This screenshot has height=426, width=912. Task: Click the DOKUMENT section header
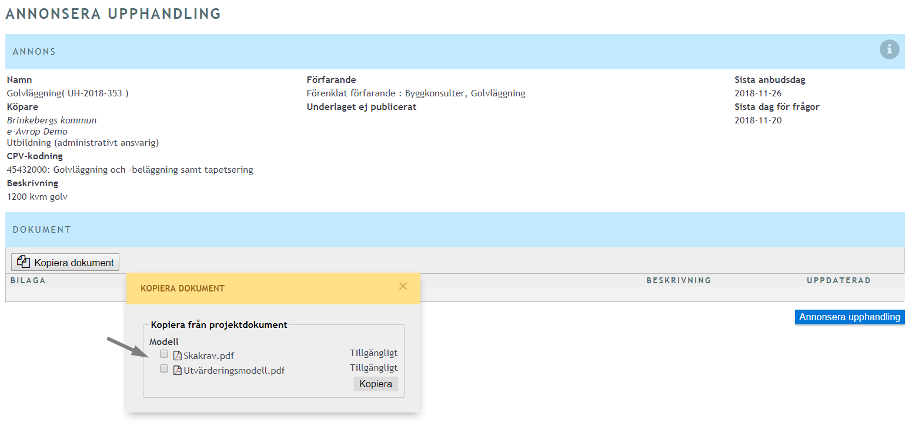[x=455, y=229]
